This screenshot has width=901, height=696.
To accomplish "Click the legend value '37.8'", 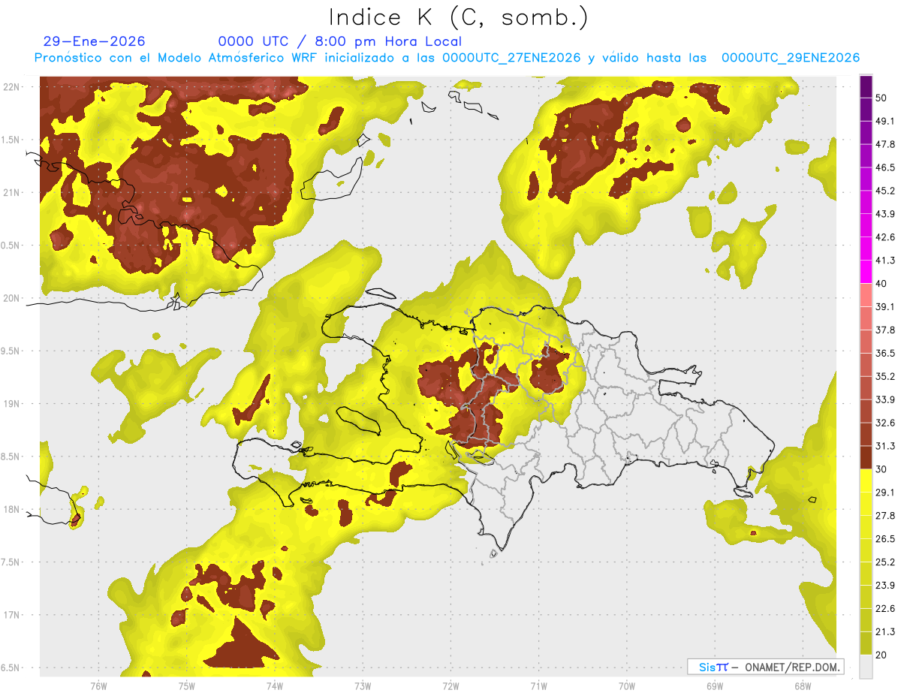I will [885, 330].
